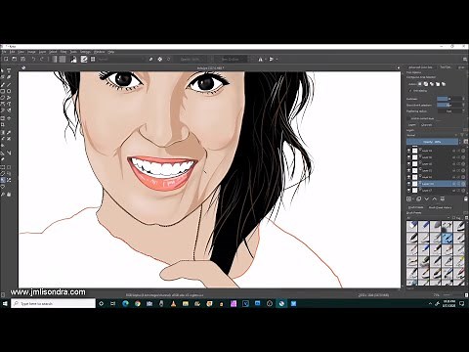The image size is (469, 352).
Task: Select the Color Sampler eyedropper tool
Action: click(x=9, y=133)
